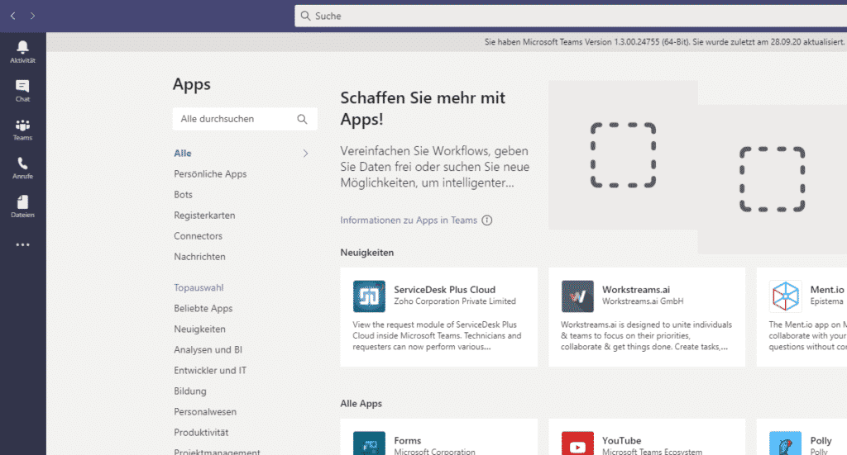The width and height of the screenshot is (847, 455).
Task: Click the Forms app icon
Action: [x=369, y=443]
